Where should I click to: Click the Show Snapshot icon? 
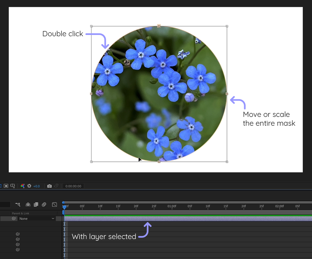tap(56, 186)
